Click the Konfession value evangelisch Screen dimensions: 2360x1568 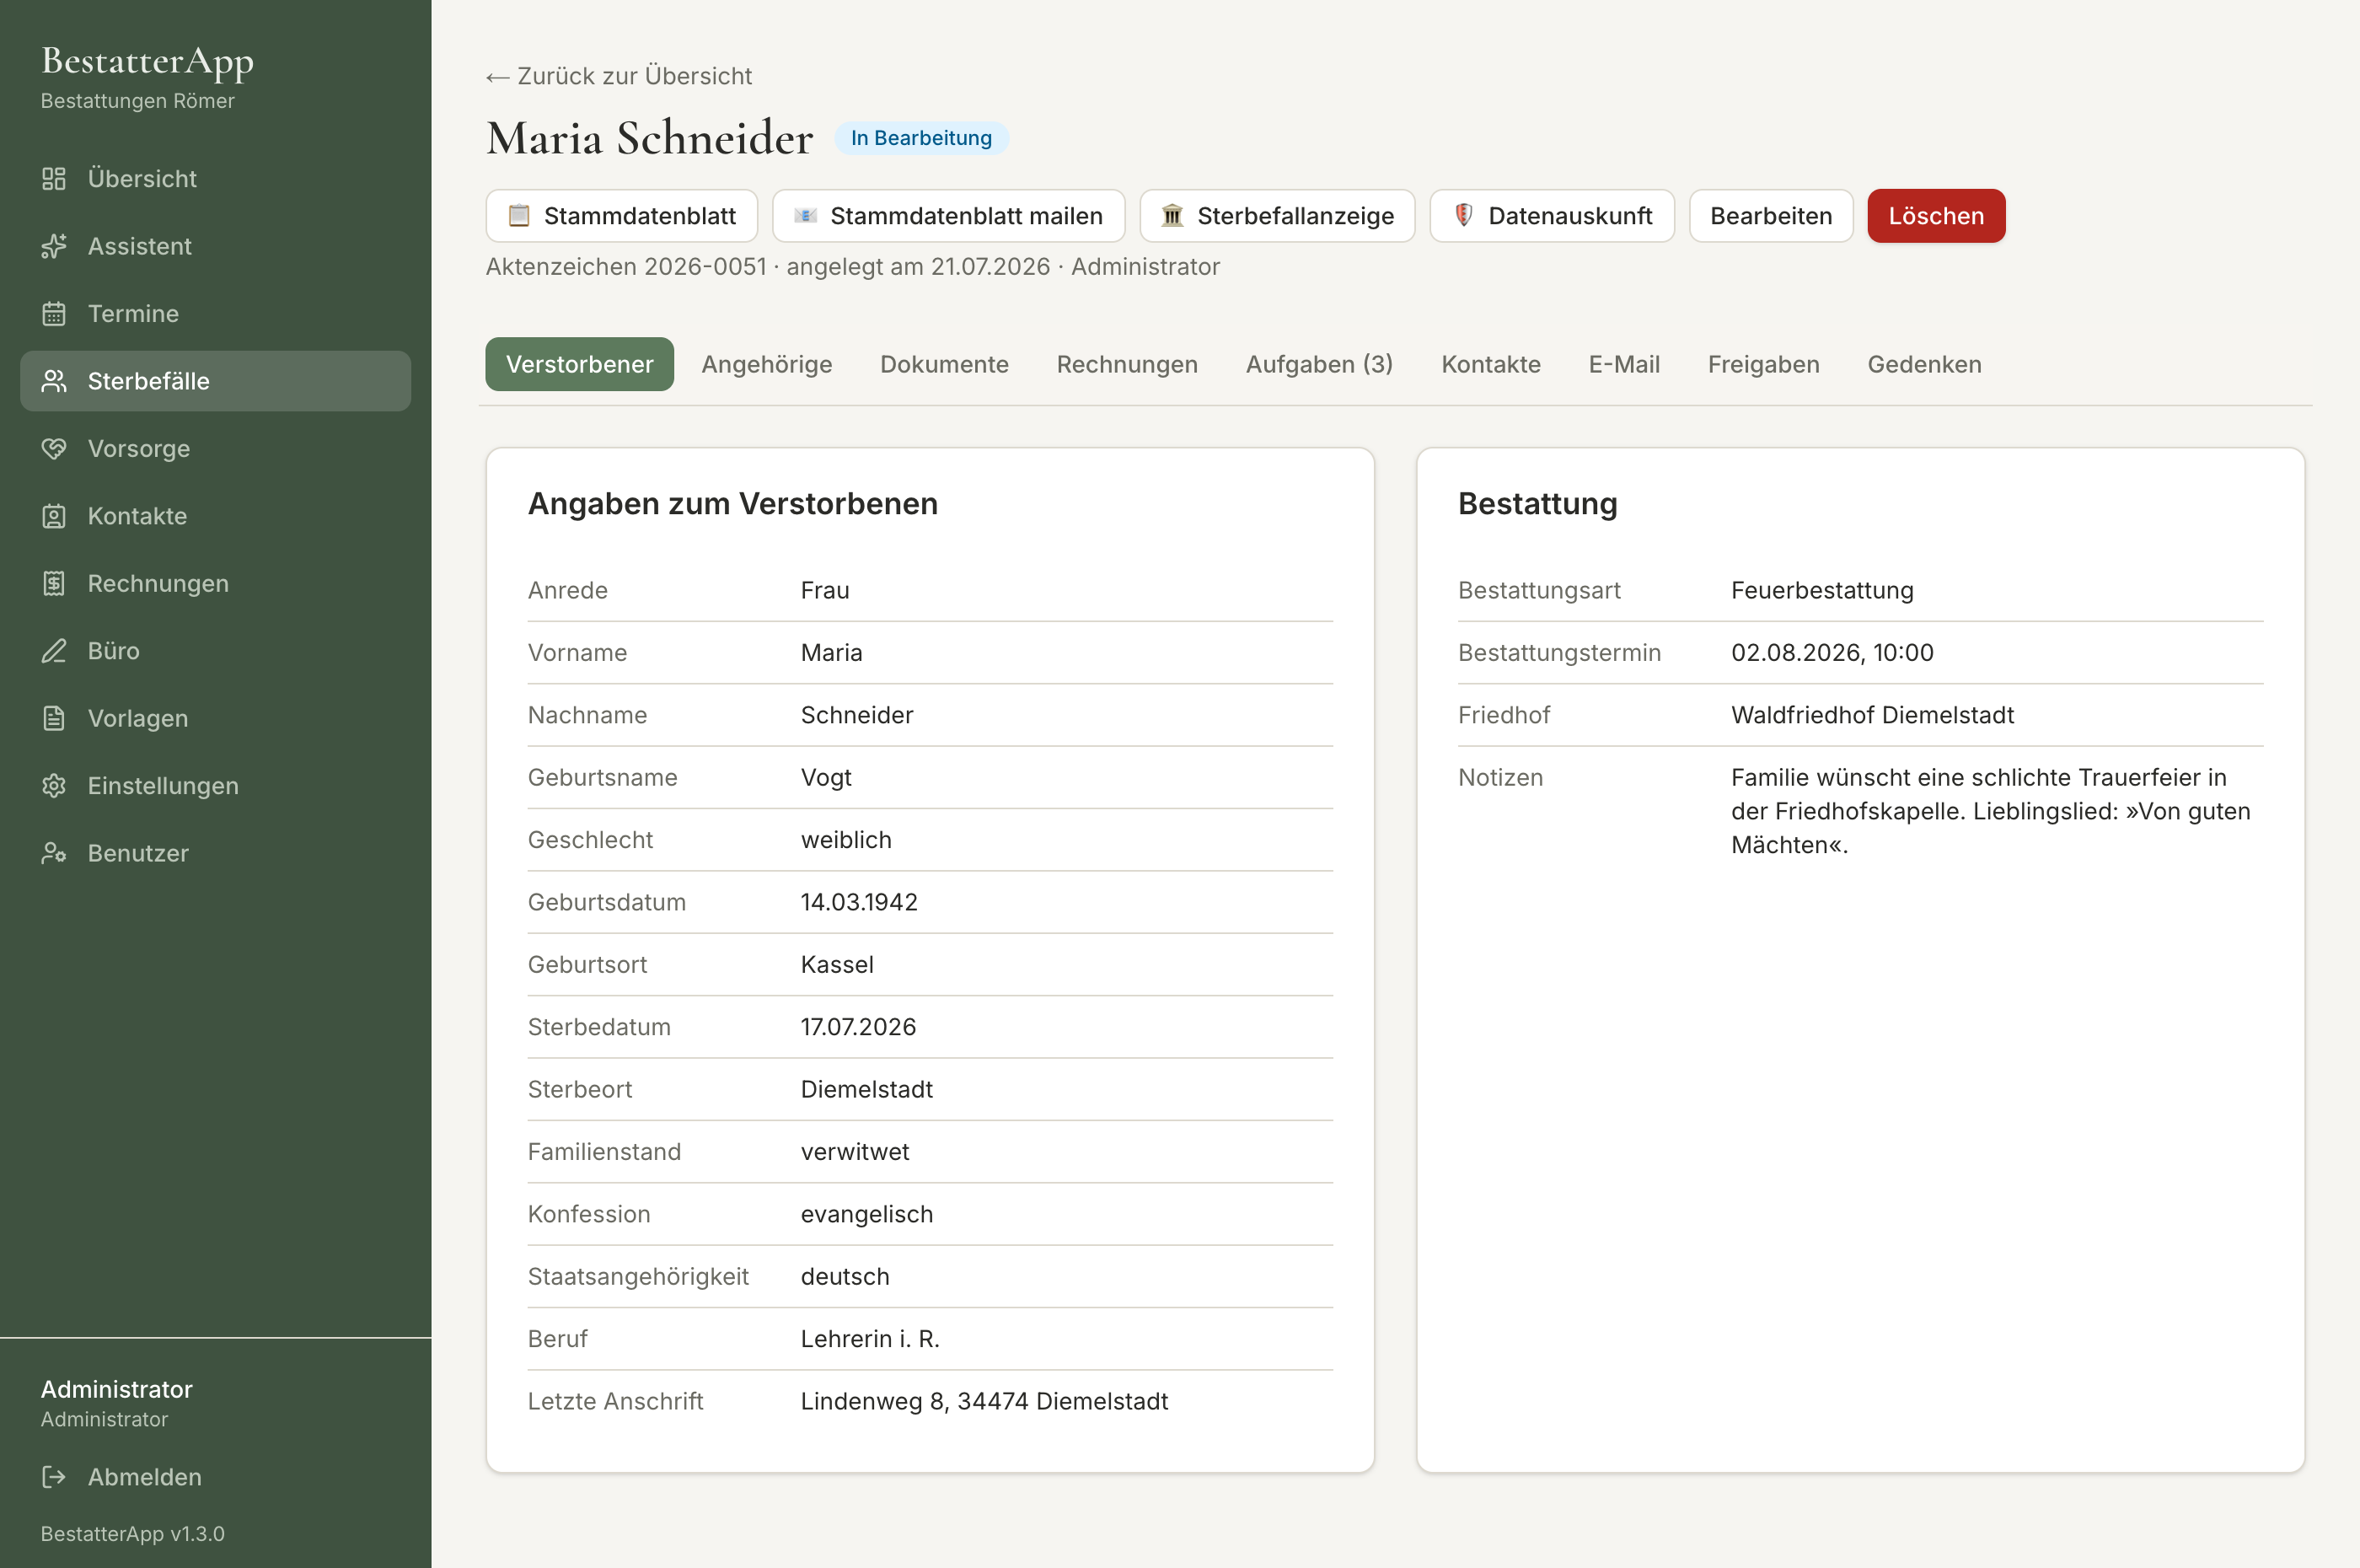[866, 1214]
